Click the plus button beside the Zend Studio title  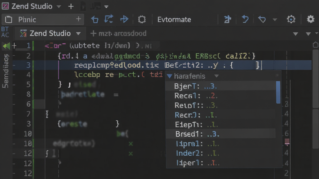(71, 7)
